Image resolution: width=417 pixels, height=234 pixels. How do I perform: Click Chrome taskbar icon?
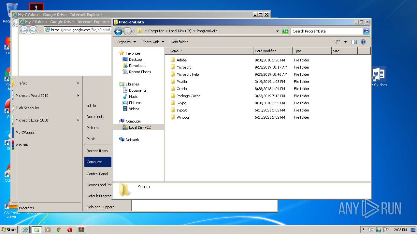59,230
